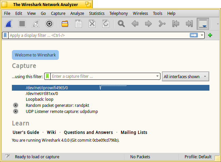This screenshot has height=162, width=221.
Task: Open the Wiki link
Action: (51, 132)
